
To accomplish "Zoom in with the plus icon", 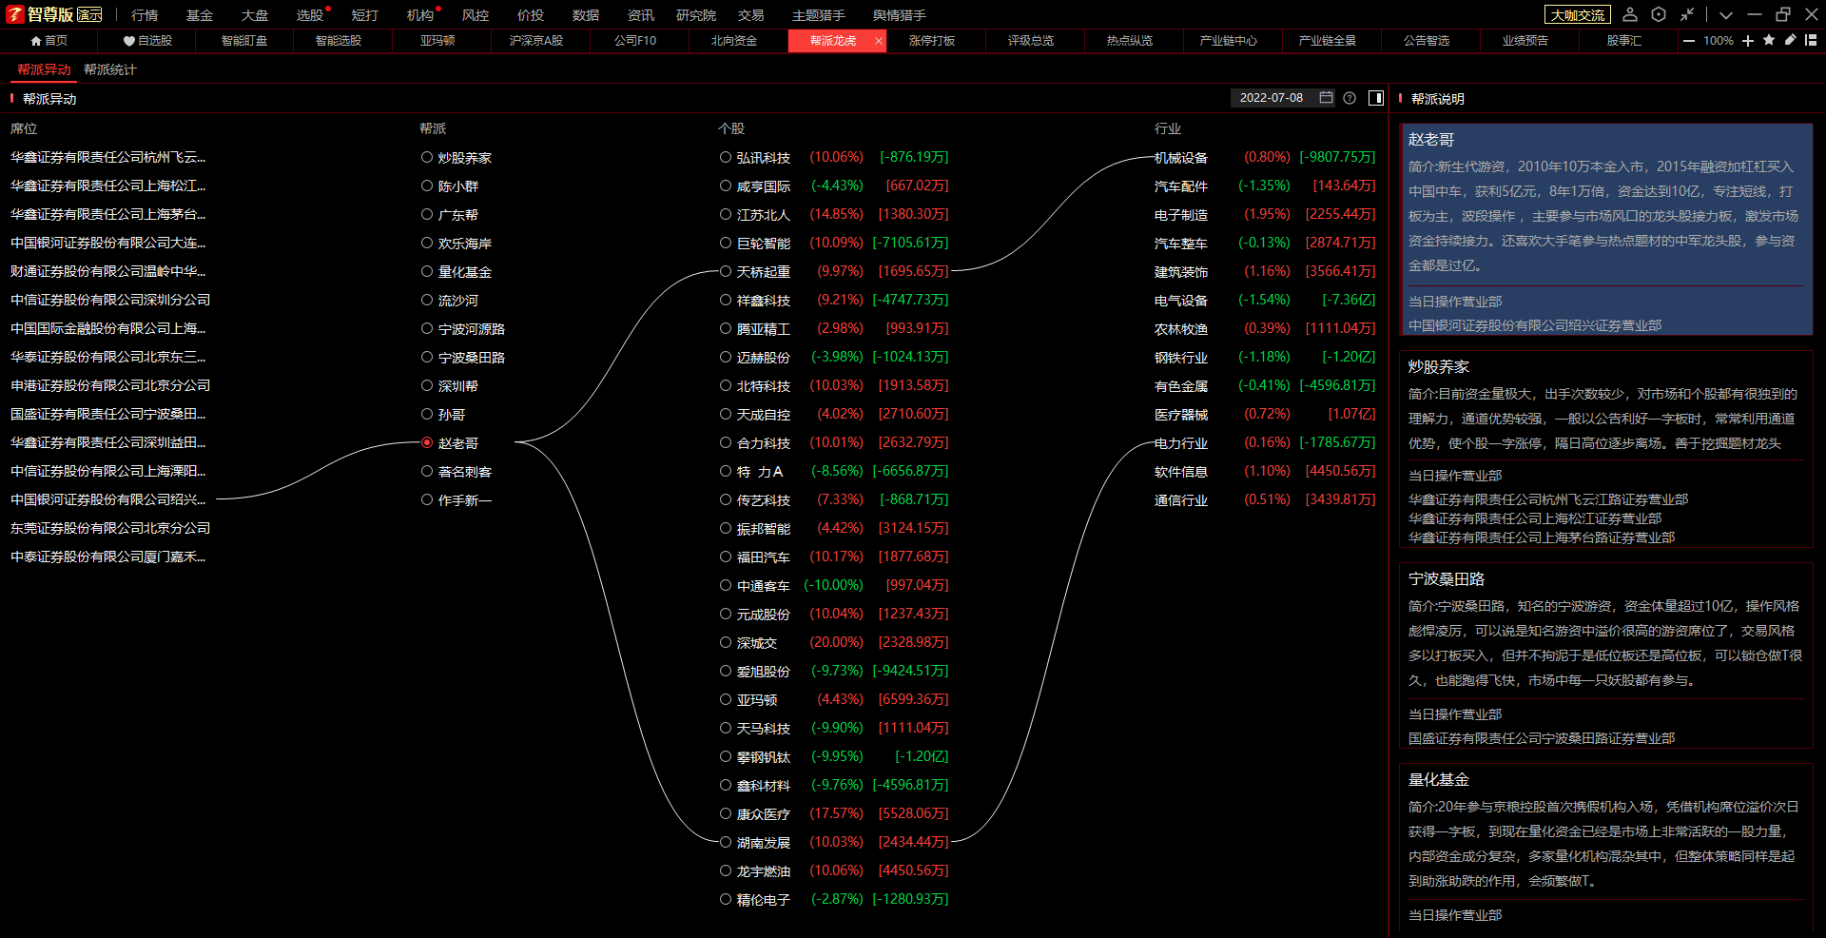I will [x=1748, y=41].
